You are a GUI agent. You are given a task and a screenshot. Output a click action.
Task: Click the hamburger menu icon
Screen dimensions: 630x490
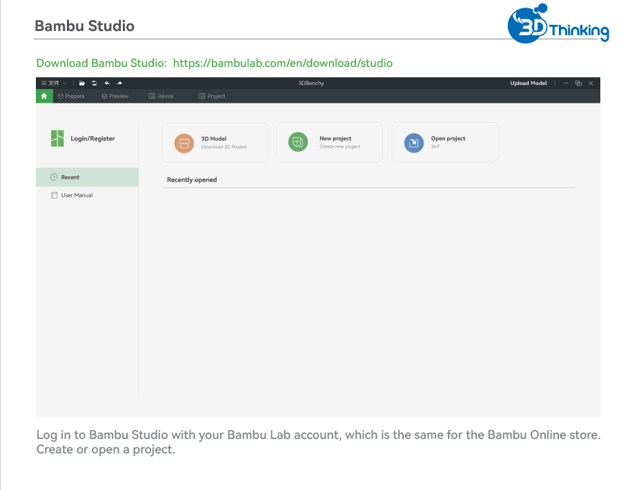tap(43, 84)
